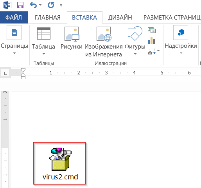This screenshot has width=201, height=188.
Task: Open Изображения из Интернета online pictures
Action: point(104,42)
